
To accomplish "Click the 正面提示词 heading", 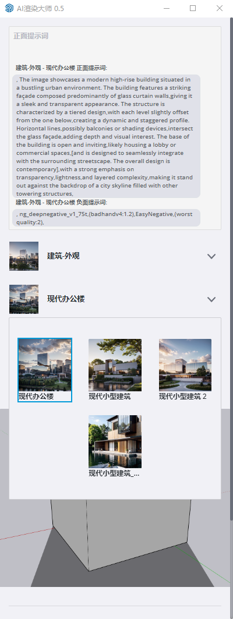I will click(x=31, y=36).
